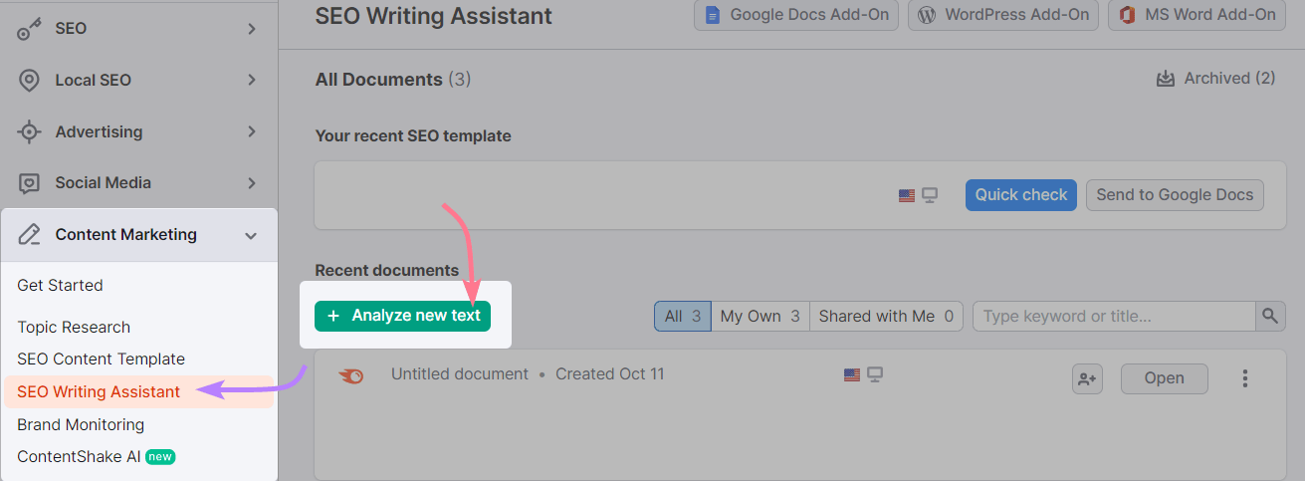Switch to Shared with Me tab
This screenshot has width=1305, height=481.
(x=885, y=317)
